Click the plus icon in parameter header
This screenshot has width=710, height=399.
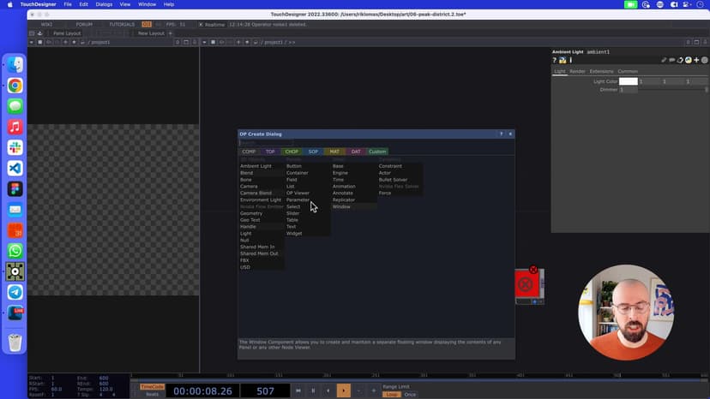(696, 61)
